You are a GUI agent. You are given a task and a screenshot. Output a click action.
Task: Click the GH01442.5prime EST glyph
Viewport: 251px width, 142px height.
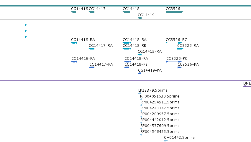pos(166,141)
